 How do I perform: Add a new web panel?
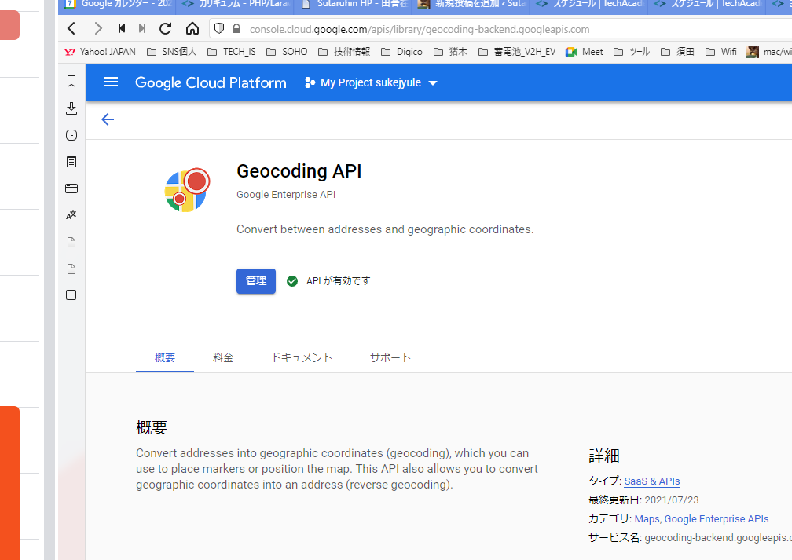pyautogui.click(x=71, y=295)
